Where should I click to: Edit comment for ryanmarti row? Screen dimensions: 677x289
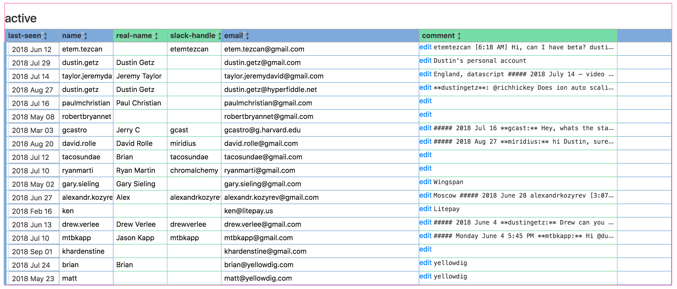click(425, 168)
